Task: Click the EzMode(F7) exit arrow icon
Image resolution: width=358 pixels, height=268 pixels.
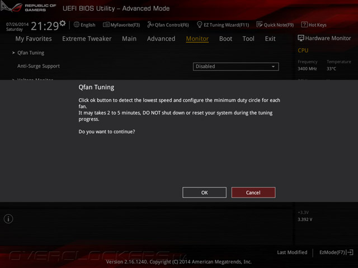Action: (x=350, y=252)
